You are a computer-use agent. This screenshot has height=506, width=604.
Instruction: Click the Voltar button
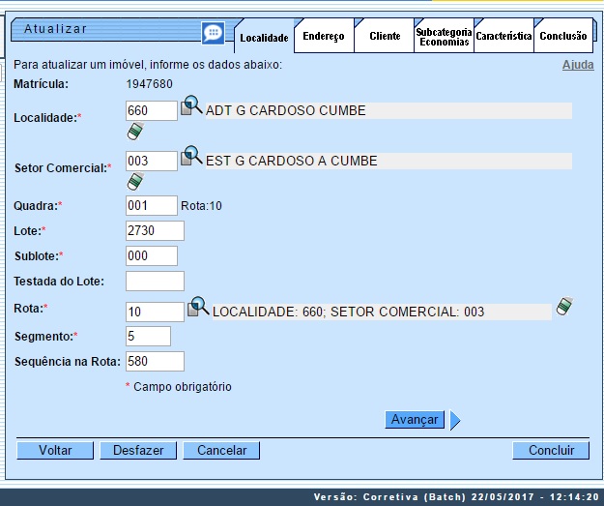click(55, 450)
